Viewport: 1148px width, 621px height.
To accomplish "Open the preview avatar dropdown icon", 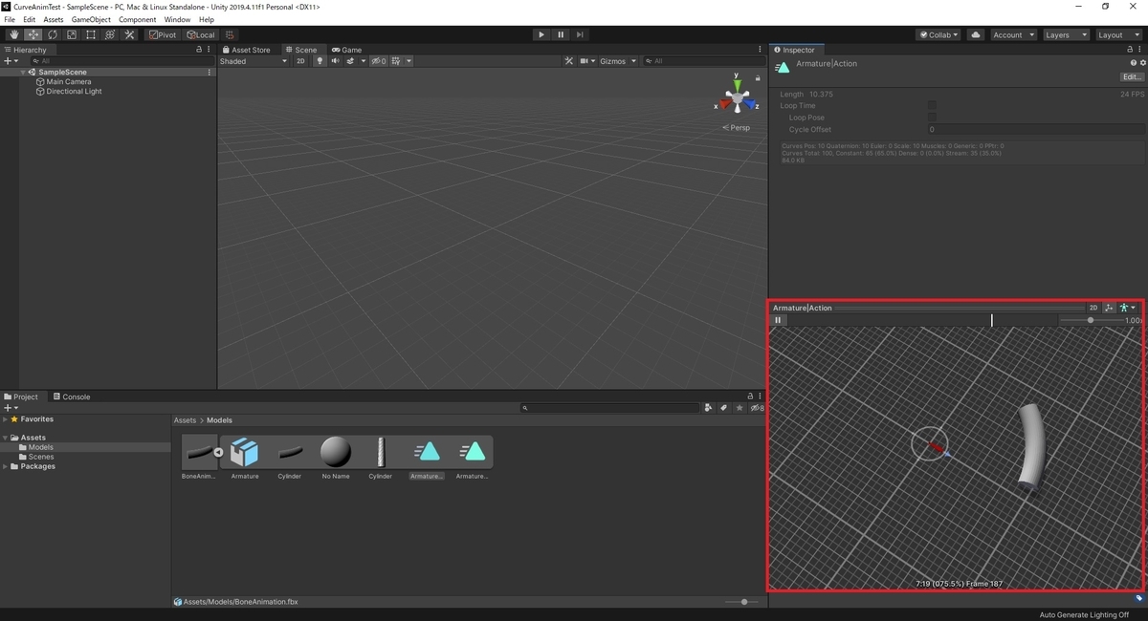I will coord(1126,308).
